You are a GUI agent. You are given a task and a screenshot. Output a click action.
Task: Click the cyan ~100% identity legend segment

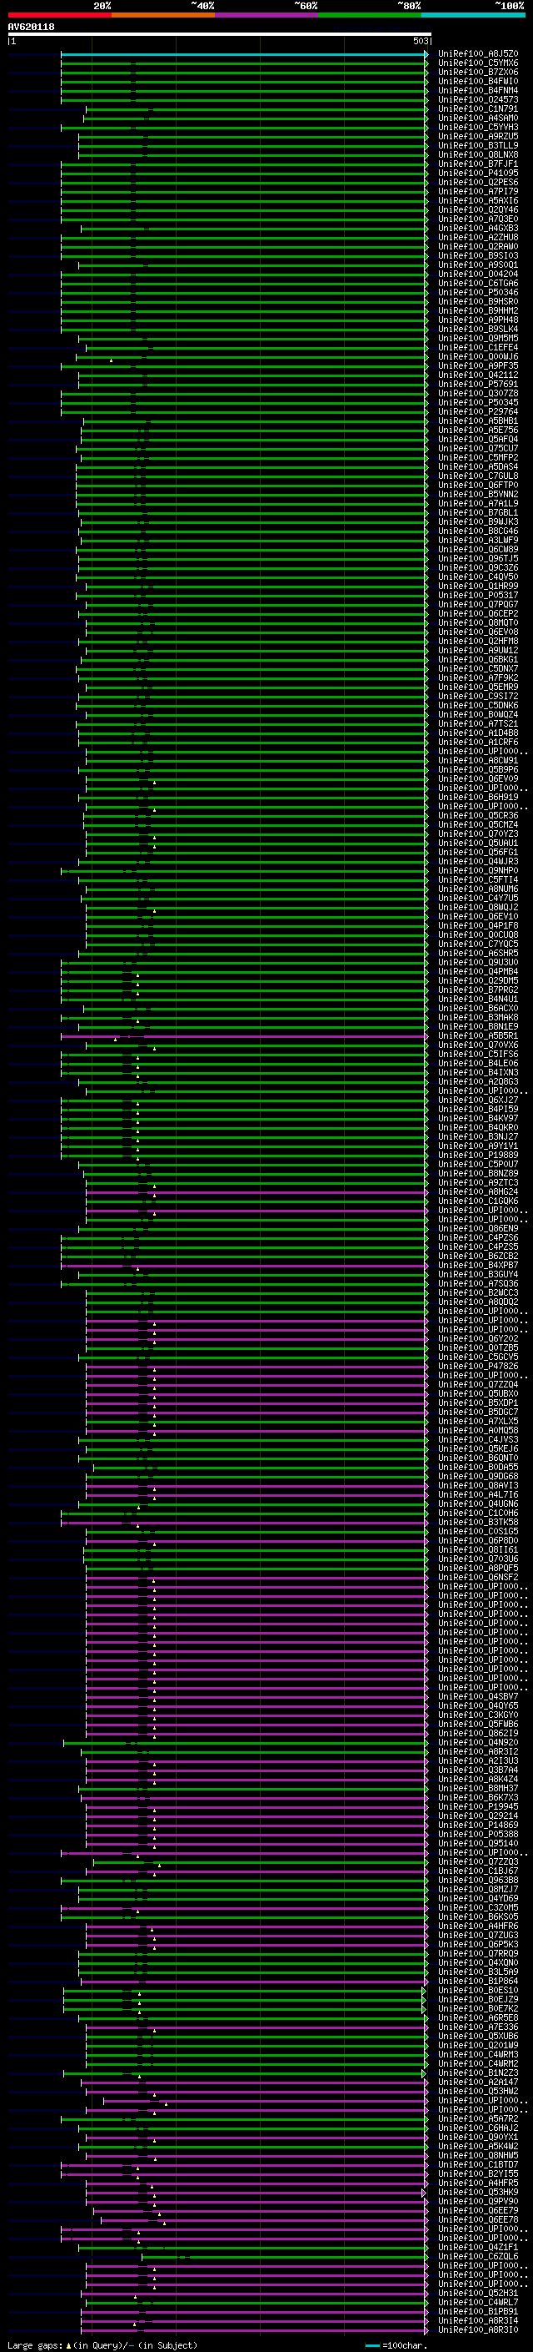coord(473,15)
